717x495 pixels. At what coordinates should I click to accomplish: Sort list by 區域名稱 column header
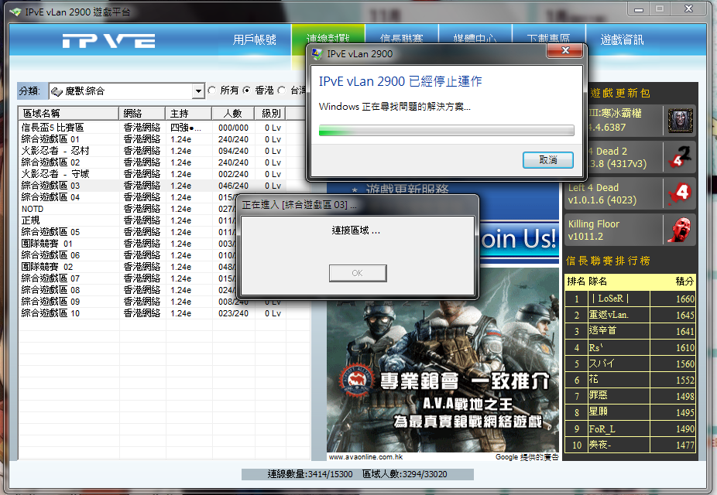click(68, 113)
